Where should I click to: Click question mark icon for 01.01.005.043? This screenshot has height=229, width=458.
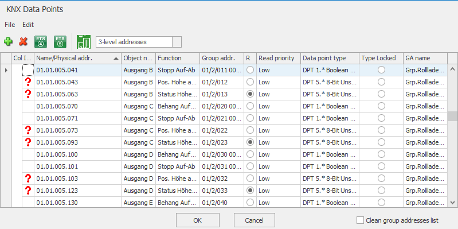tap(28, 82)
